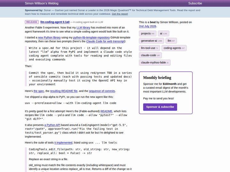The width and height of the screenshot is (230, 172).
Task: Select the coding-agents tag
Action: coord(174,48)
